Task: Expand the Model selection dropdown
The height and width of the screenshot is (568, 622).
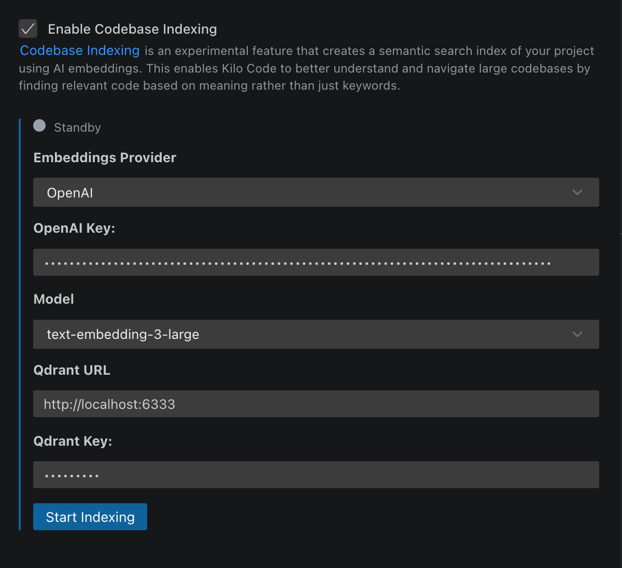Action: pos(316,334)
